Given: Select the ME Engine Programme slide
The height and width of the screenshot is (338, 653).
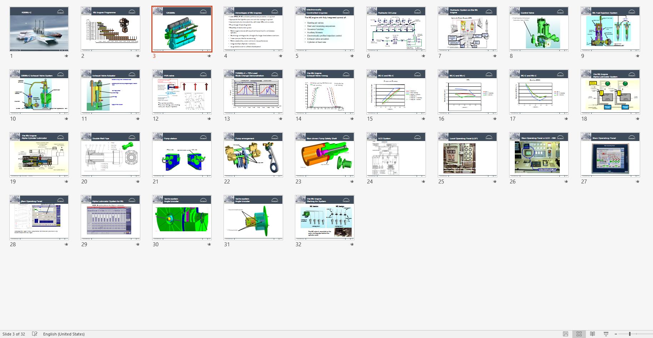Looking at the screenshot, I should (x=111, y=29).
